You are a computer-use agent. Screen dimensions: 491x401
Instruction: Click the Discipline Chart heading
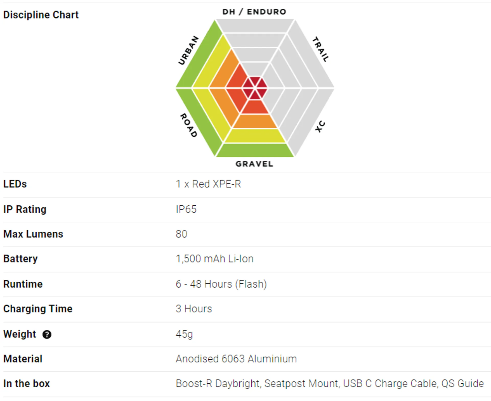[x=41, y=15]
